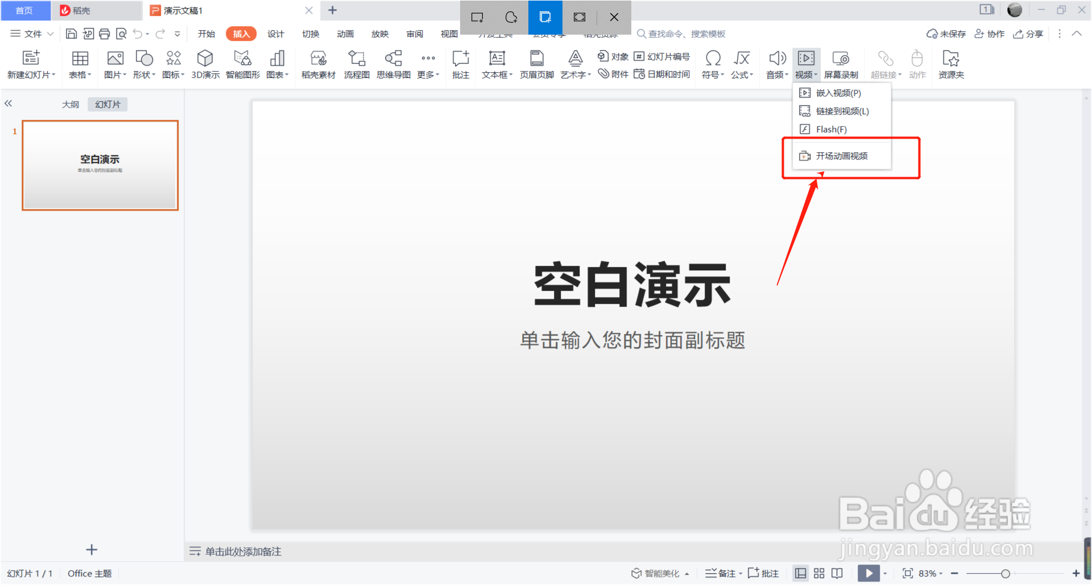Expand the 视频 dropdown arrow
The height and width of the screenshot is (585, 1092).
(x=816, y=75)
